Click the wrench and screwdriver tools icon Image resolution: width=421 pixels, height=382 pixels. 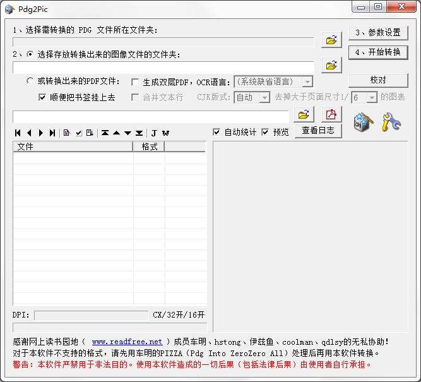click(x=391, y=121)
